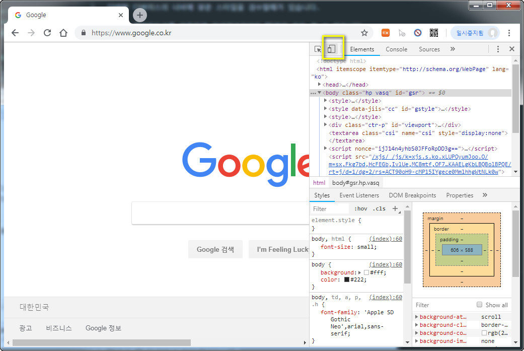Open the 비즈니스 footer link

coord(59,328)
